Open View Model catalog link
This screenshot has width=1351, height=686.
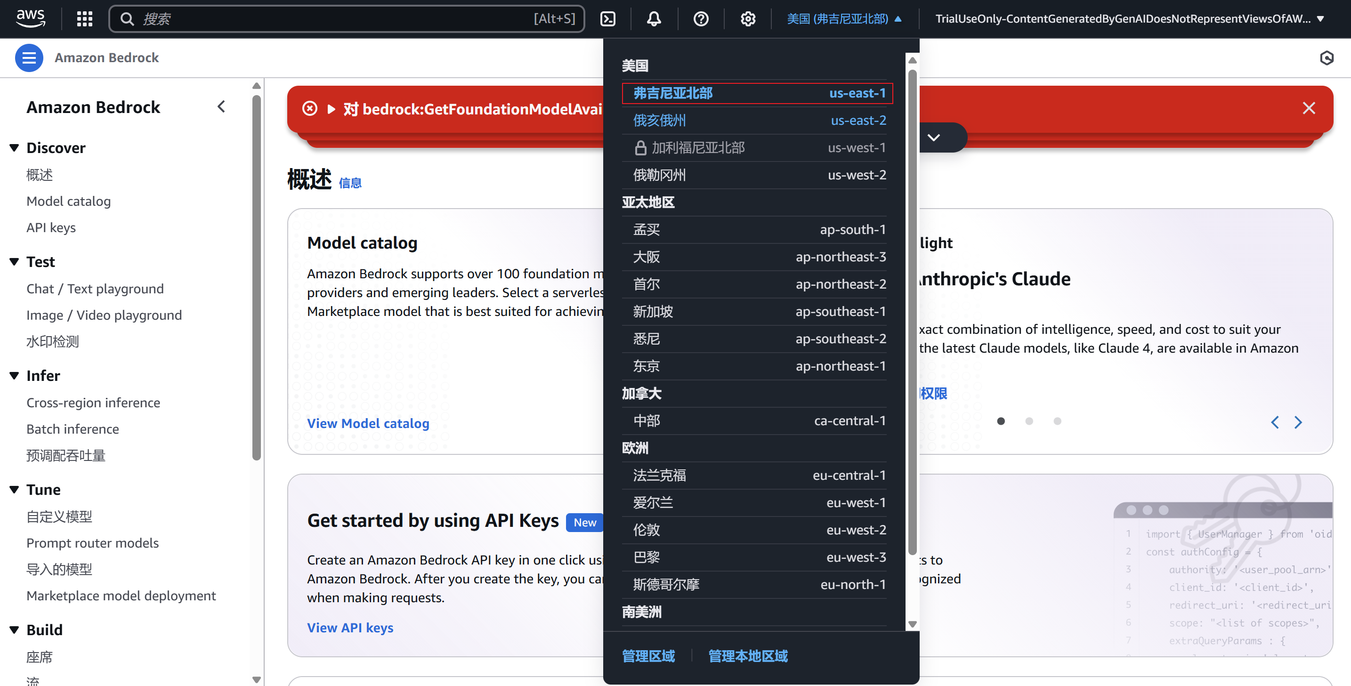(368, 423)
